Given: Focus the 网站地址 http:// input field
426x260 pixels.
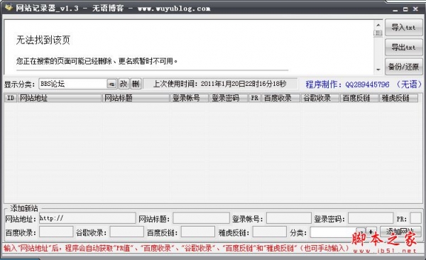Looking at the screenshot, I should pyautogui.click(x=87, y=218).
